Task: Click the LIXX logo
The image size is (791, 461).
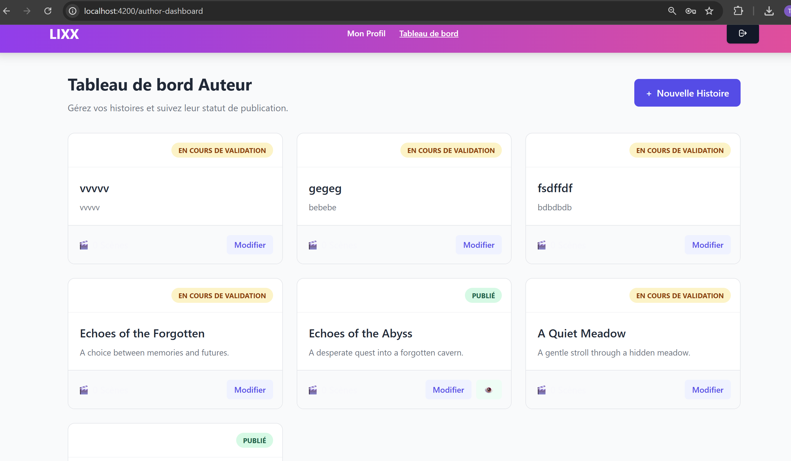Action: [64, 34]
